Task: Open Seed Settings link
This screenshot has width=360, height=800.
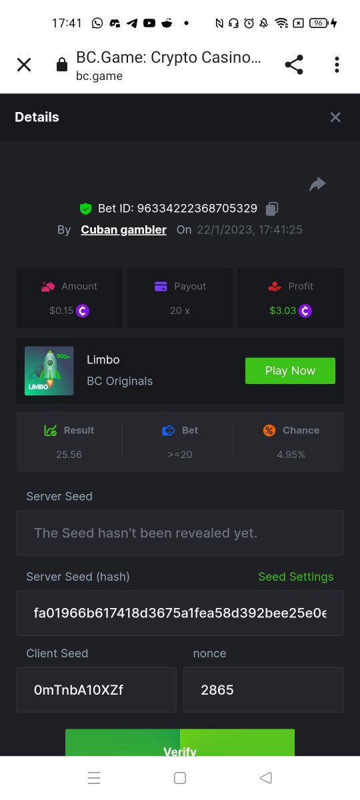Action: pyautogui.click(x=296, y=577)
